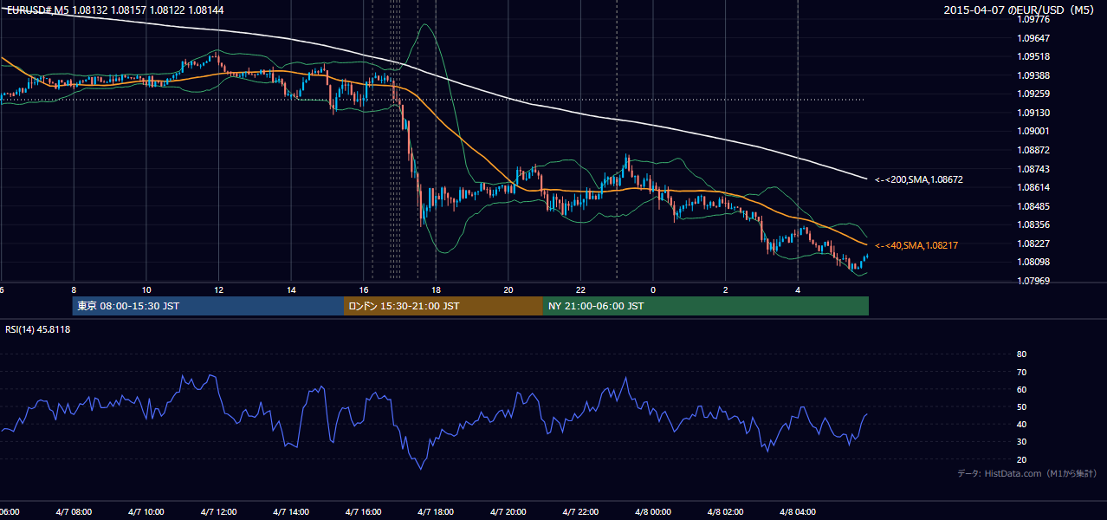Click the 2015-04-07 EUR/USD (M5) chart title
Screen dimensions: 1107x520
1020,10
